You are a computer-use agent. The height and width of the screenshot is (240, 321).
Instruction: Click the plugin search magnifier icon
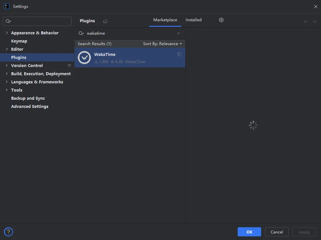pyautogui.click(x=81, y=33)
